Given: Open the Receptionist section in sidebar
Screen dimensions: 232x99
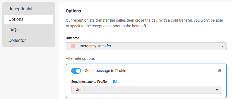Looking at the screenshot, I should click(20, 9).
